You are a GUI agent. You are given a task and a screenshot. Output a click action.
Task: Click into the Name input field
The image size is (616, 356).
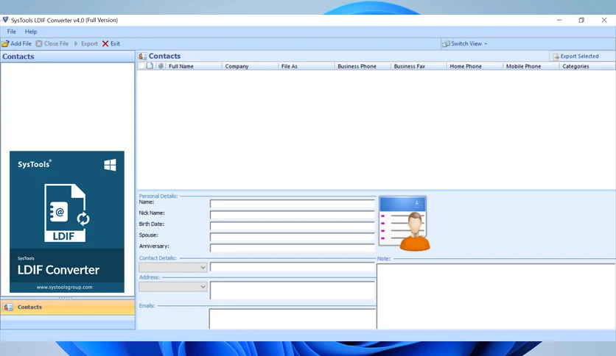click(293, 204)
